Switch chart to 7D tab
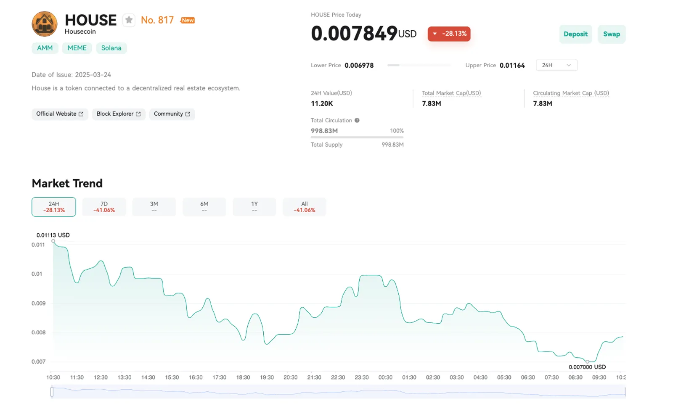Viewport: 673px width, 417px height. click(x=104, y=207)
